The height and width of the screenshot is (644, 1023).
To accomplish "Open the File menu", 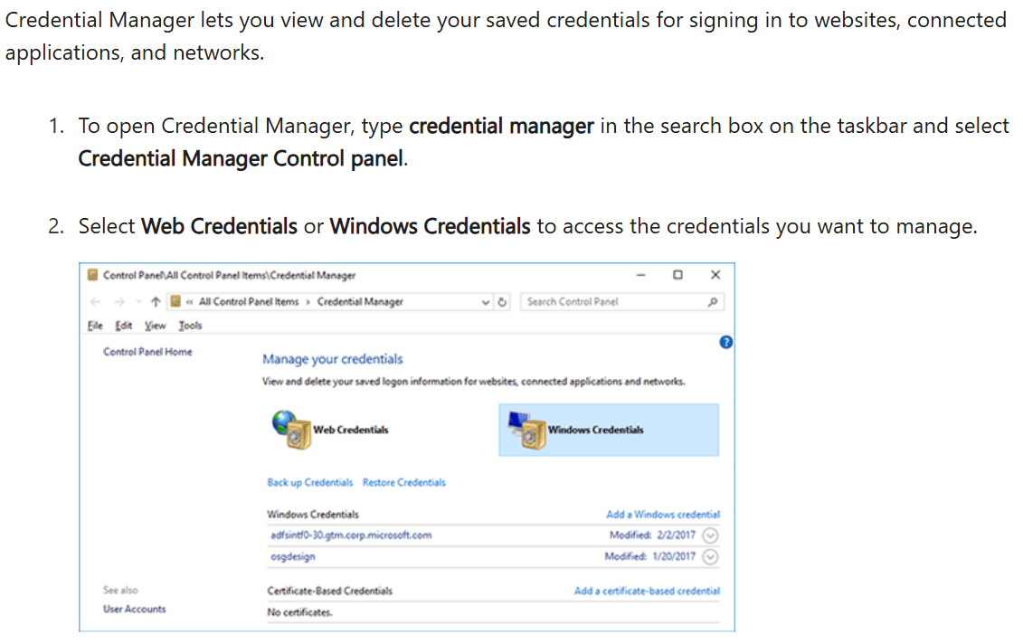I will [95, 326].
